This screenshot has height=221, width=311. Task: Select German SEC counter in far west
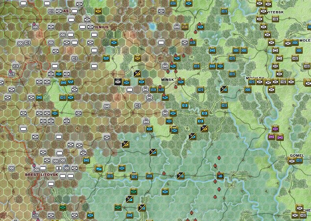(15, 66)
